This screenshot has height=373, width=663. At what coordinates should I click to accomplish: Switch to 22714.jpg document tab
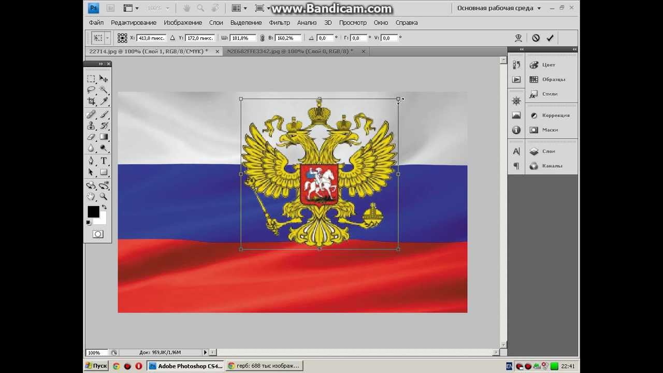[x=149, y=51]
